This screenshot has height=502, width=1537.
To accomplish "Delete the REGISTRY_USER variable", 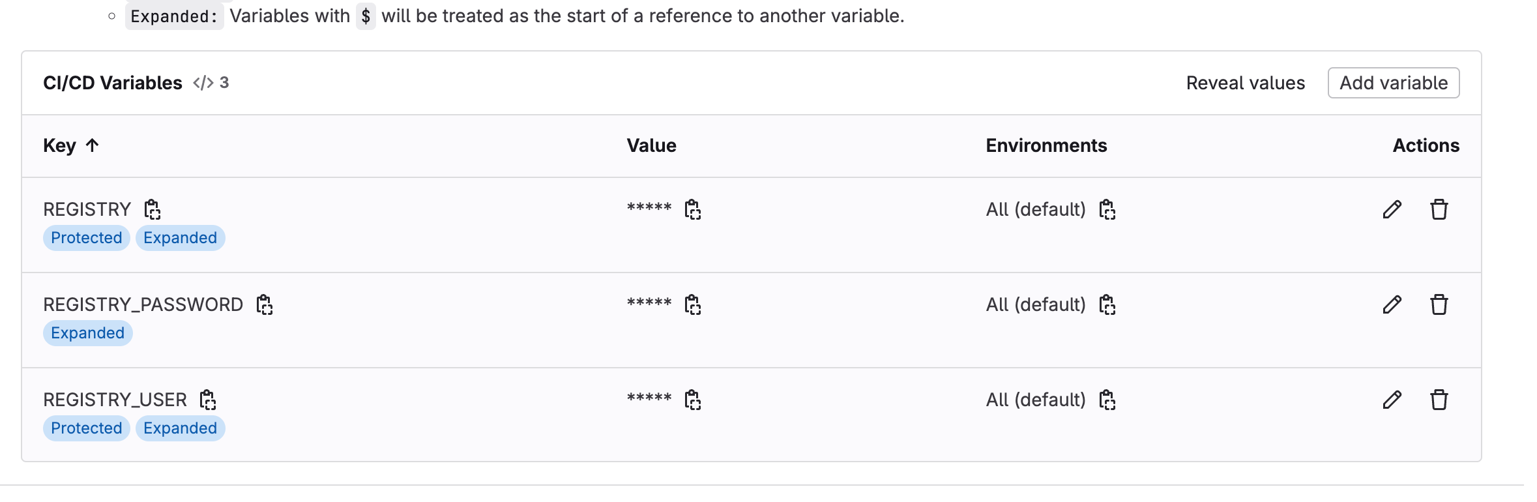I will tap(1439, 400).
